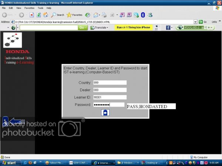
Task: Open the Help menu
Action: (x=49, y=8)
